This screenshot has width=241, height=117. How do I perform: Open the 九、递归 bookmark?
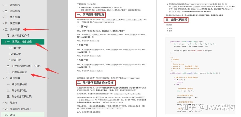10,115
